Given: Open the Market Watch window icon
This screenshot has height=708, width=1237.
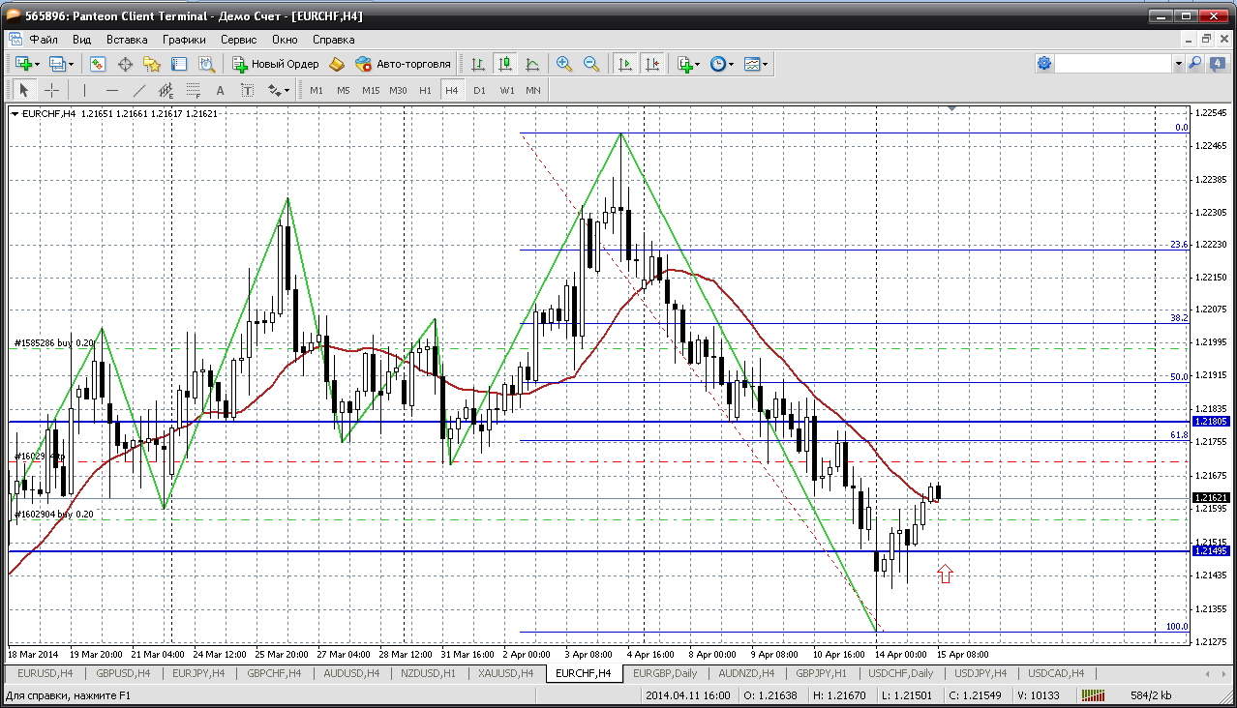Looking at the screenshot, I should click(x=98, y=64).
